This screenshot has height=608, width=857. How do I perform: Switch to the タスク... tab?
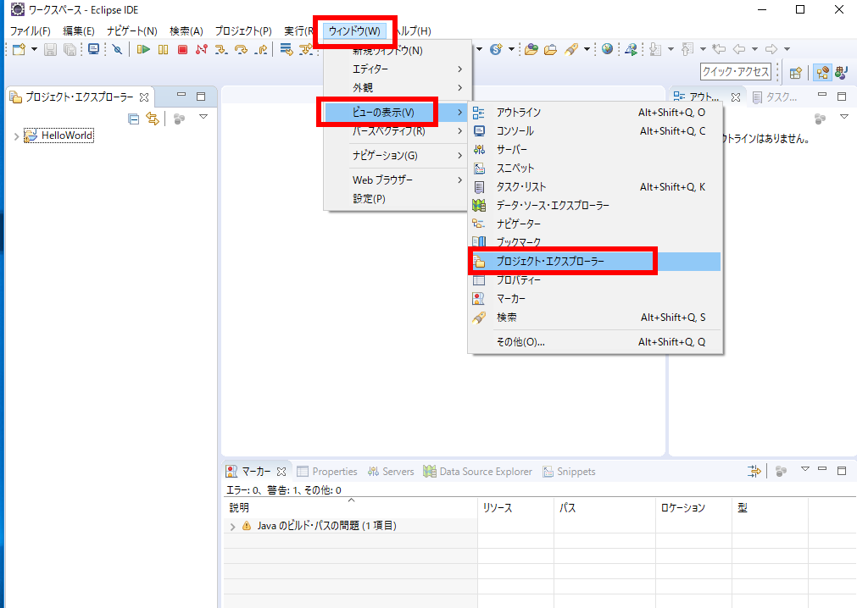point(775,97)
